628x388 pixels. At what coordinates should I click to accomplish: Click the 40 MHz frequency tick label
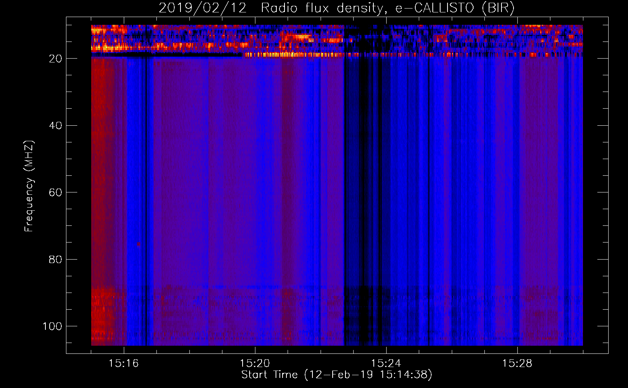click(56, 126)
